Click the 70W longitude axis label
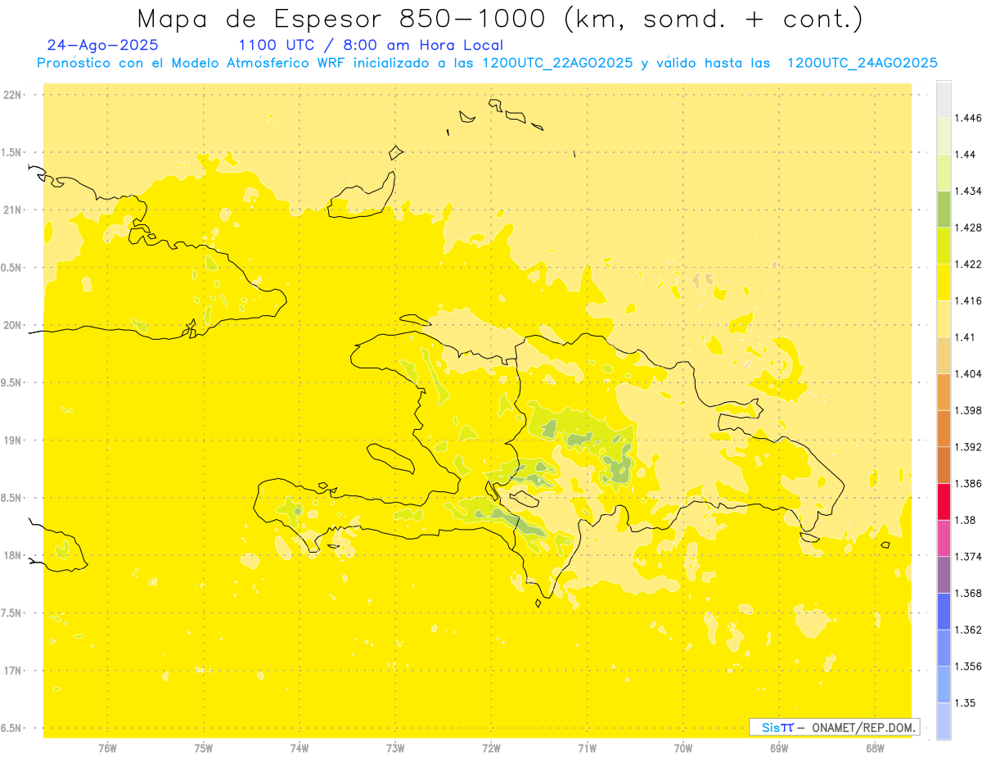The width and height of the screenshot is (982, 759). (682, 748)
